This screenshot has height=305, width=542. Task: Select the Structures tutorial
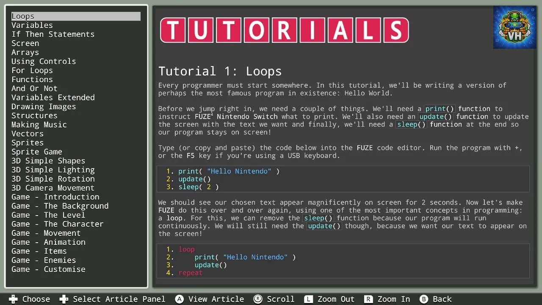(x=34, y=116)
